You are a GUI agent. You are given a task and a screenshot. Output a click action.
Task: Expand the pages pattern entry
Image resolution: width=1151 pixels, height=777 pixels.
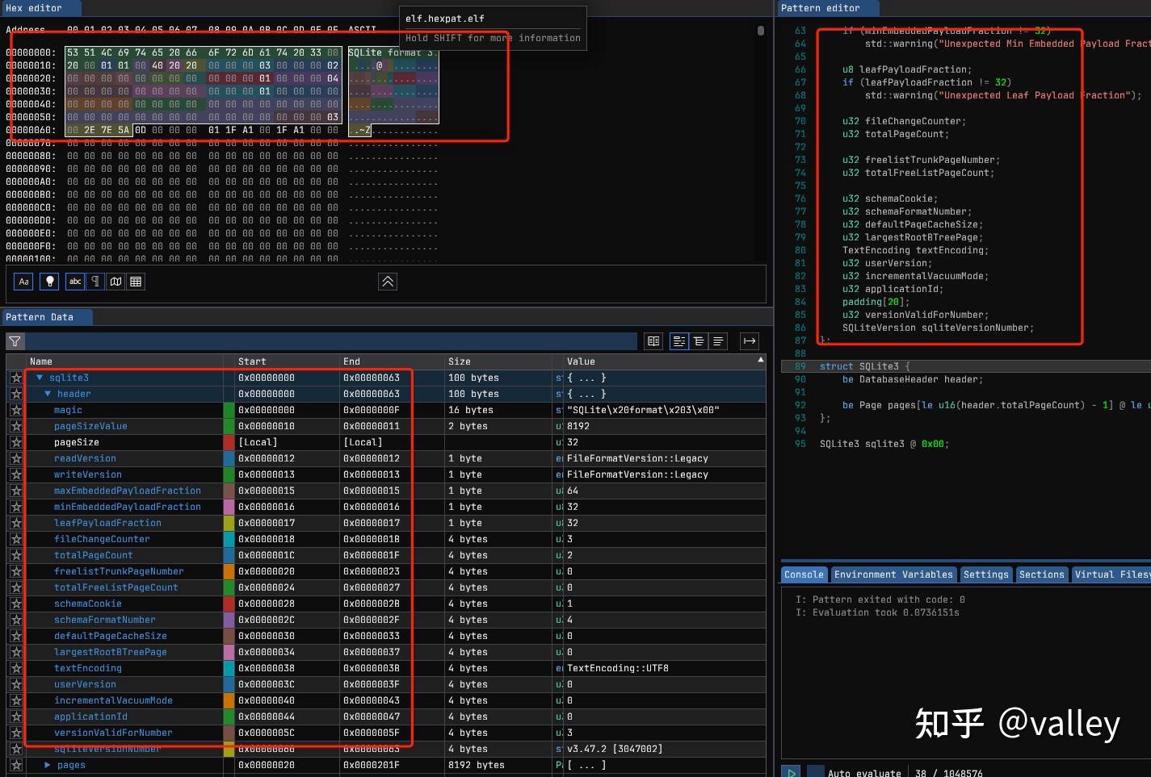tap(47, 765)
